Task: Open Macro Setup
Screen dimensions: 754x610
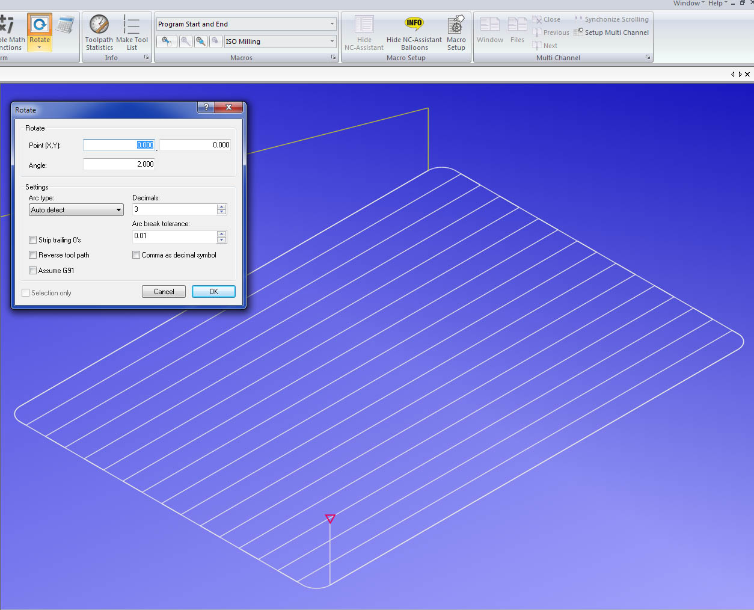Action: (456, 33)
